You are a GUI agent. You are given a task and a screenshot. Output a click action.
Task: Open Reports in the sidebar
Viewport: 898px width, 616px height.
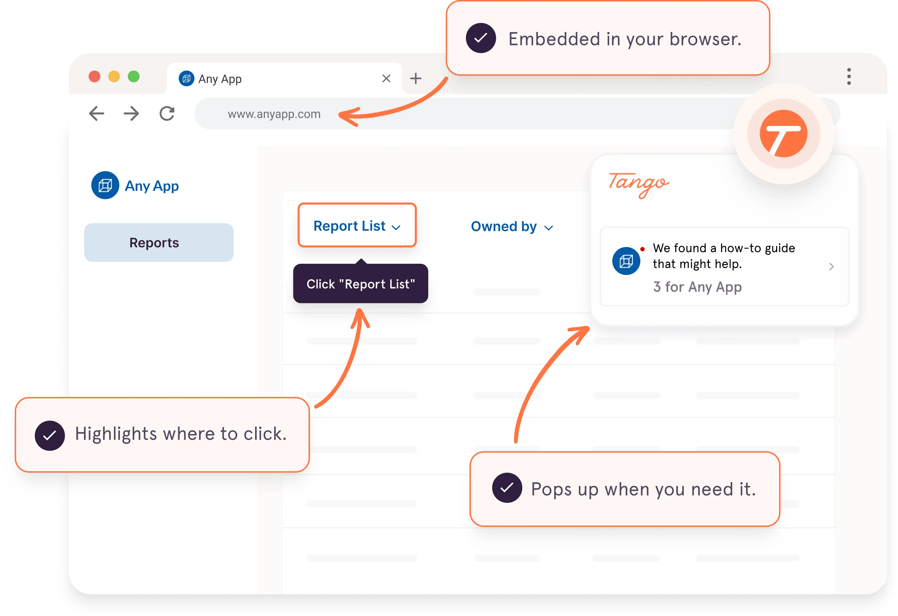(159, 243)
